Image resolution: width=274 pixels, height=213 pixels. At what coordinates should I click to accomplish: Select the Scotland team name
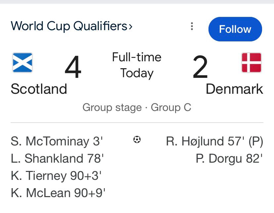[x=39, y=89]
